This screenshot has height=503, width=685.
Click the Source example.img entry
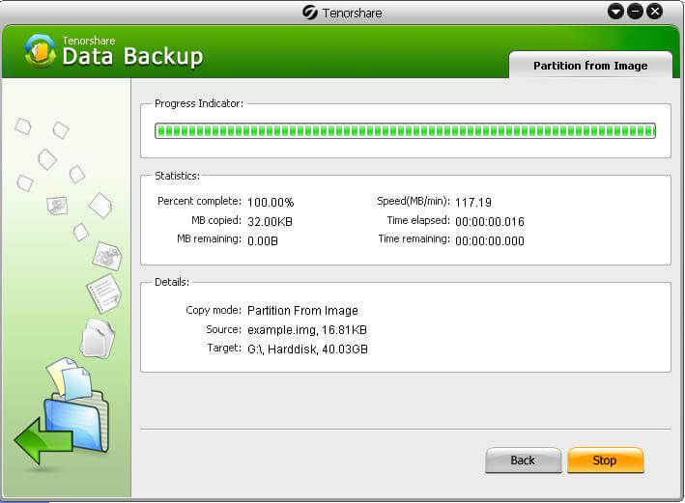coord(307,329)
